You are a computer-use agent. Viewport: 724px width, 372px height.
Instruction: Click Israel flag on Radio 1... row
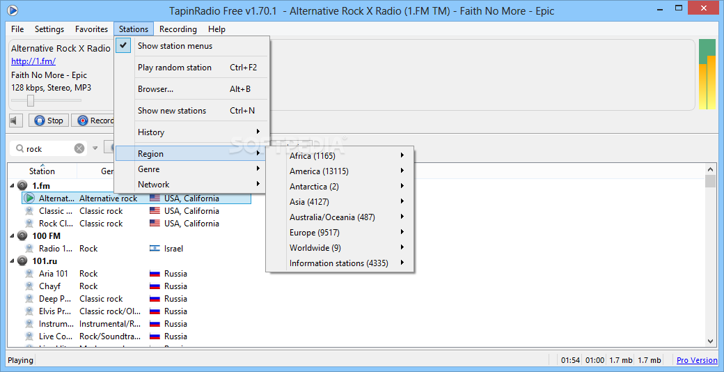[x=155, y=248]
